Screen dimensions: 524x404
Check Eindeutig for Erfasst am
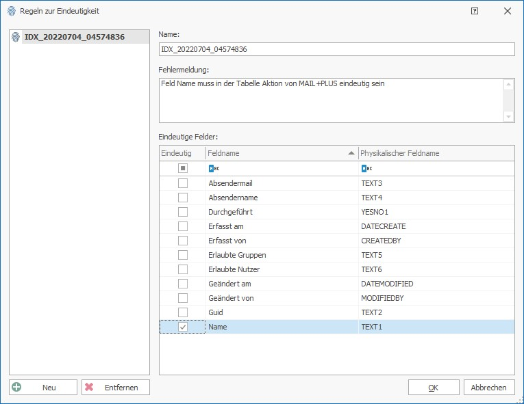point(183,226)
